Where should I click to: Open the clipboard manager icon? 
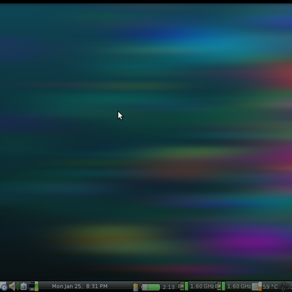pos(23,286)
